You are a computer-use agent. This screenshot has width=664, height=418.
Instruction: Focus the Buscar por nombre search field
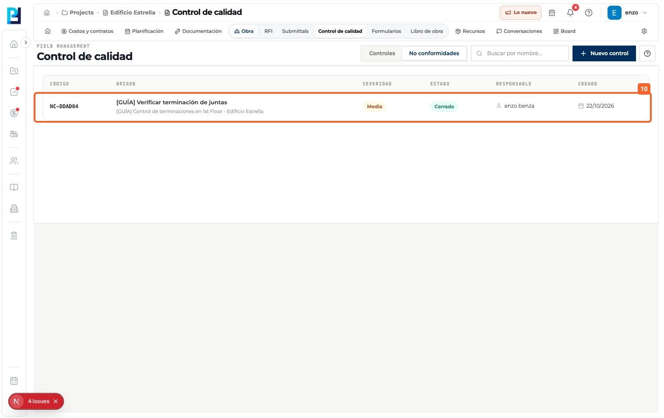(x=520, y=53)
